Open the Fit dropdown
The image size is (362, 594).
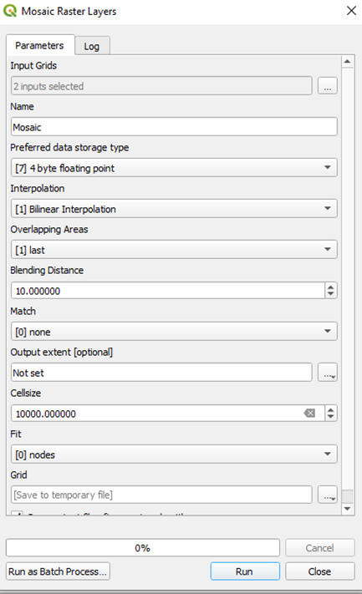(174, 454)
